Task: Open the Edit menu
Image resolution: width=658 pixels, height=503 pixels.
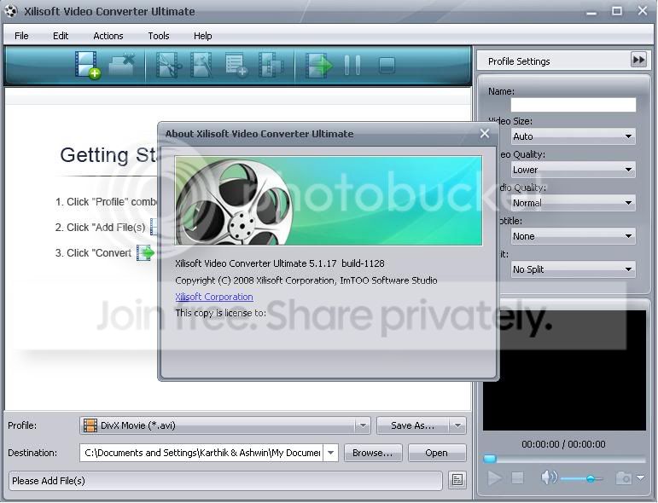Action: click(61, 36)
